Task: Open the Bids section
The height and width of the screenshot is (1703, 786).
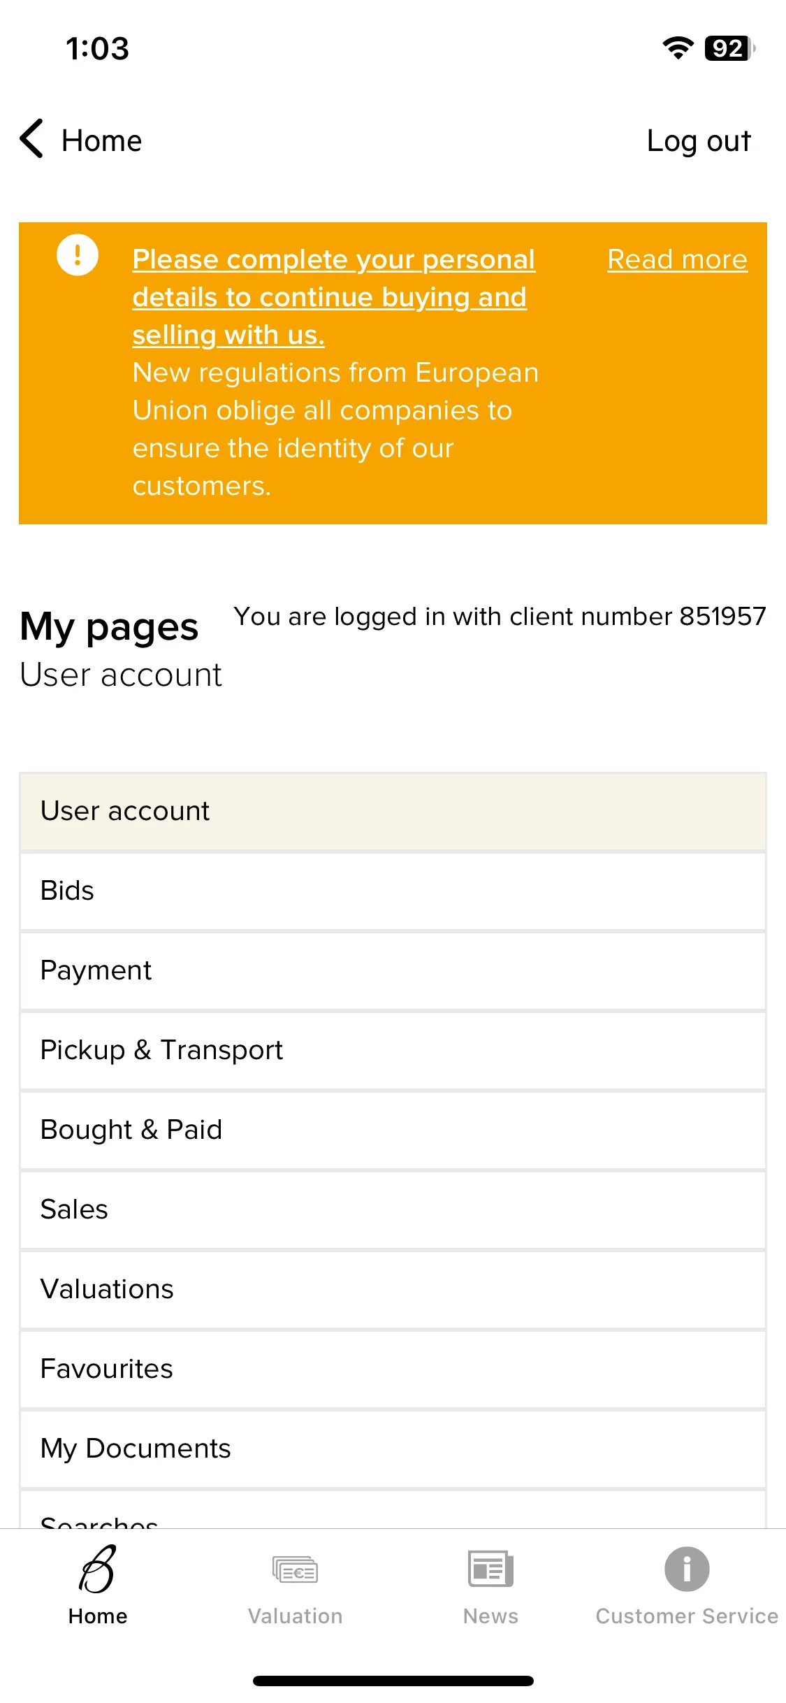Action: (393, 891)
